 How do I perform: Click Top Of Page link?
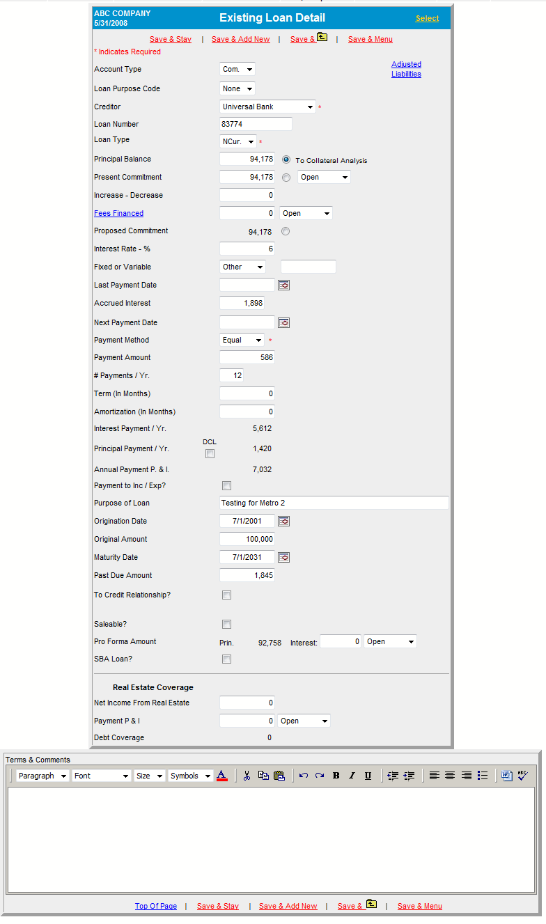(x=156, y=906)
